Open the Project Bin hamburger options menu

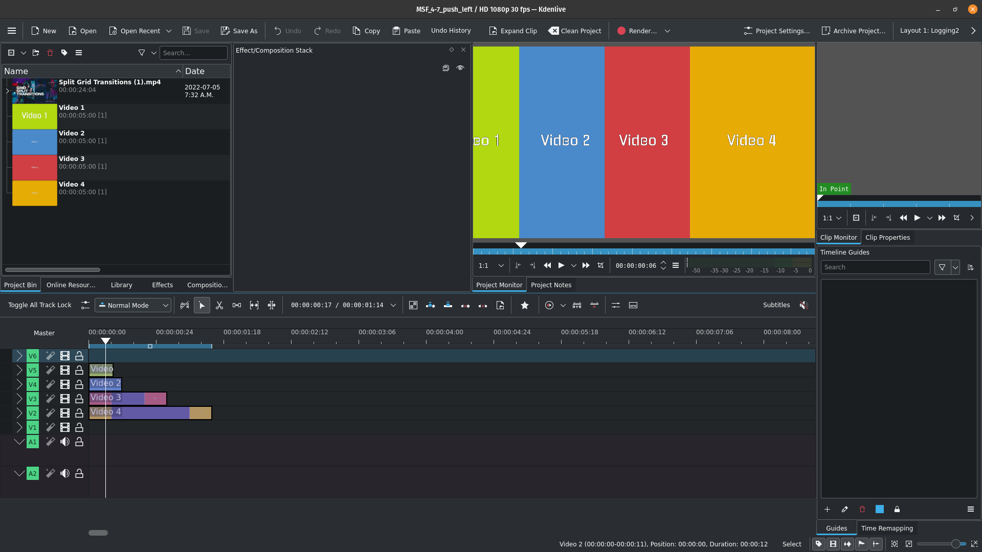click(x=79, y=53)
